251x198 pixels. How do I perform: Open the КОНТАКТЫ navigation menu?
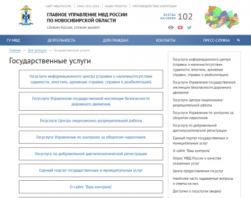click(166, 40)
